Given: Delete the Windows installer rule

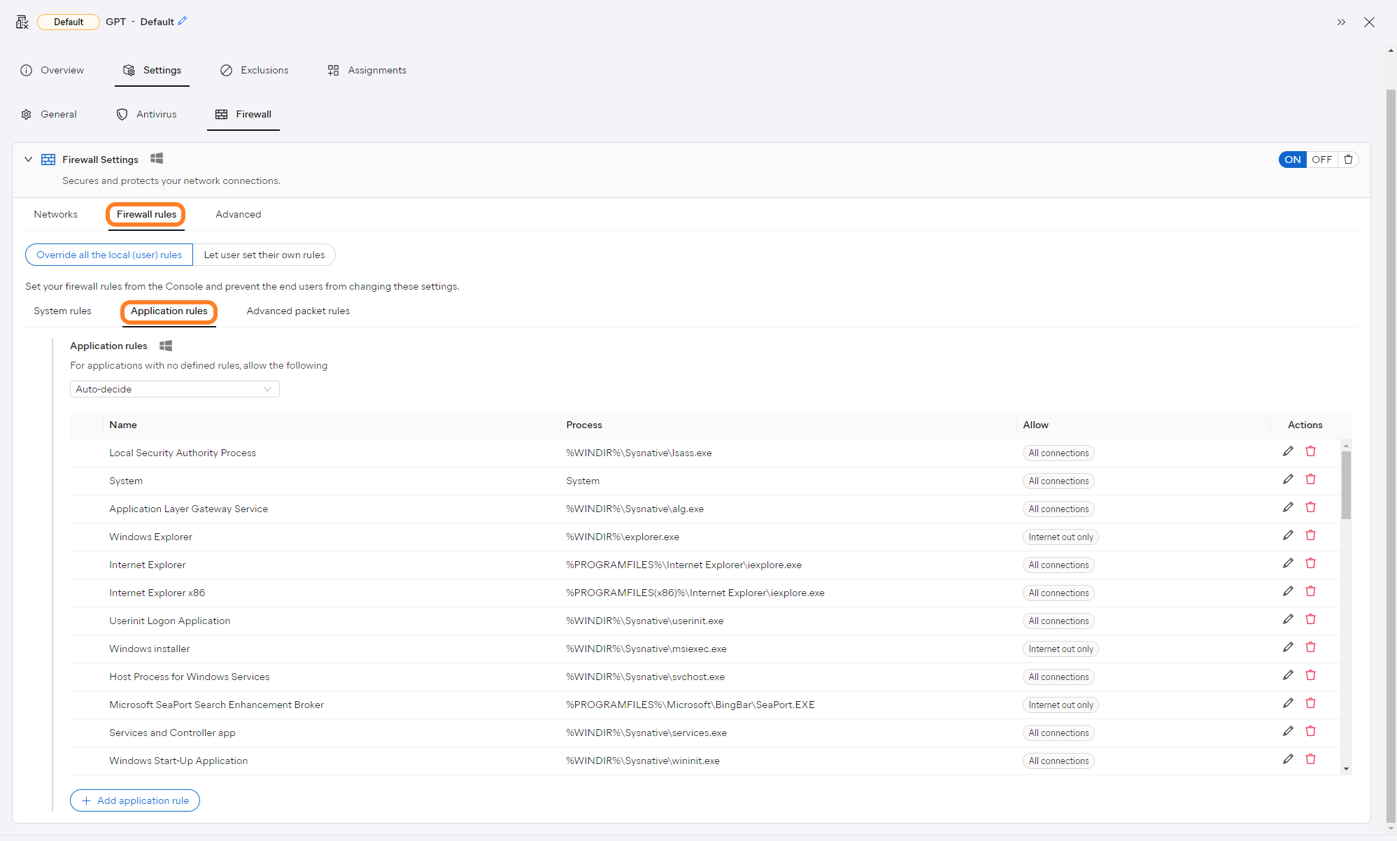Looking at the screenshot, I should [x=1310, y=647].
